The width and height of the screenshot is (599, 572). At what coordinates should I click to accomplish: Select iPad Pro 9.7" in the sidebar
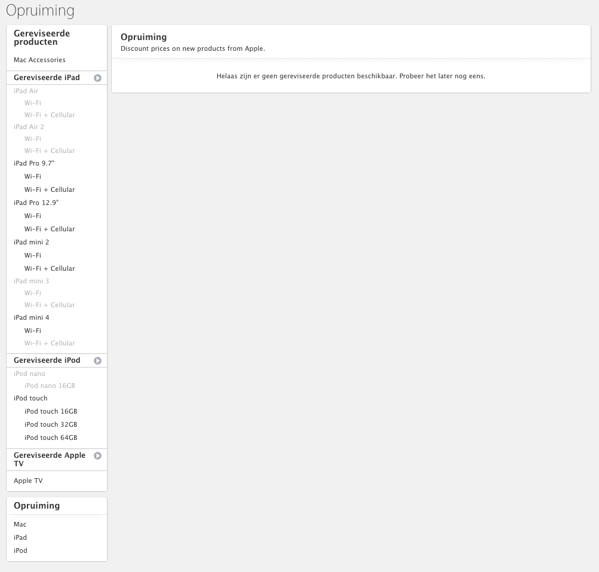click(x=34, y=163)
